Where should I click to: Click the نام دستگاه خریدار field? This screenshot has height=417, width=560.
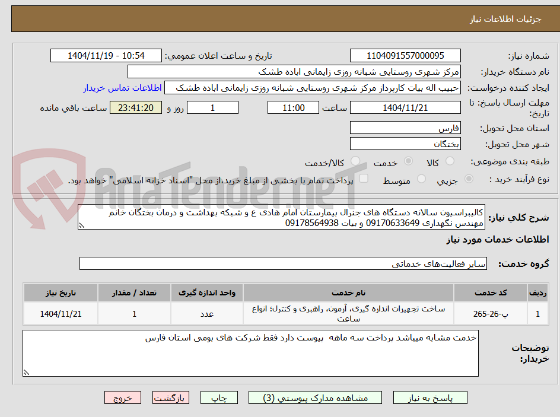coord(294,72)
